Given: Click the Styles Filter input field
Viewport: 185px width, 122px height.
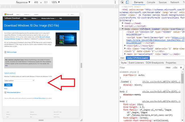Looking at the screenshot, I should coord(141,68).
